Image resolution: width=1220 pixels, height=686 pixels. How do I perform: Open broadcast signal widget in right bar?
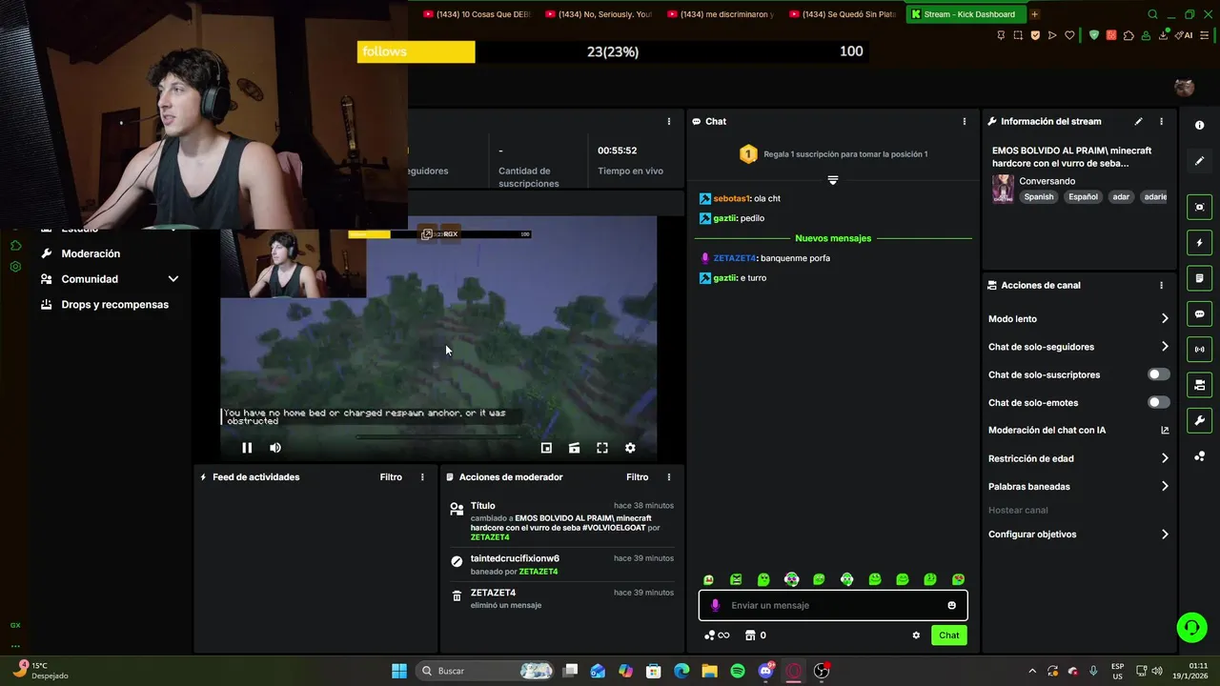click(x=1199, y=350)
